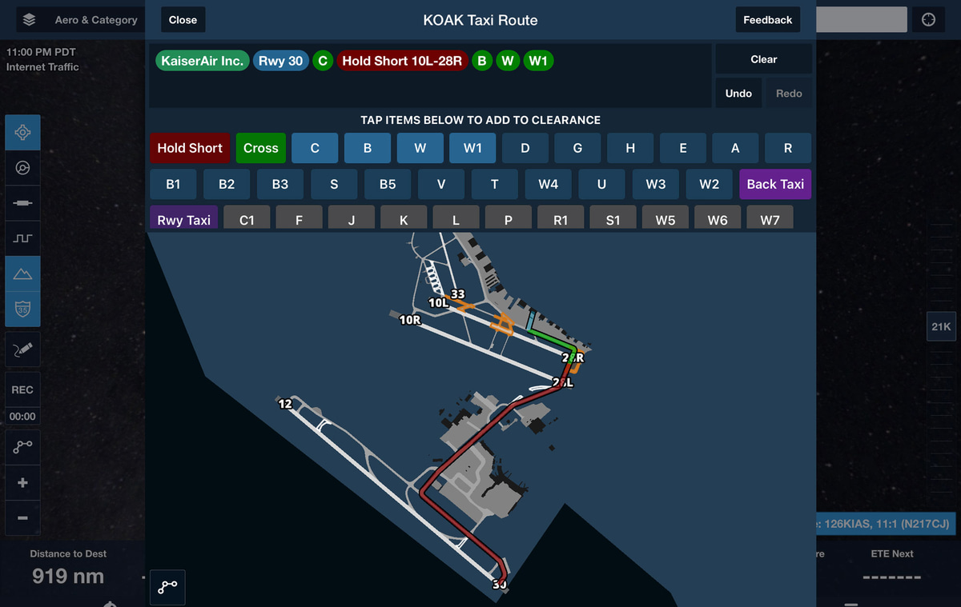Open the taxi route tool icon on the map
Screen dimensions: 961x607
[167, 587]
